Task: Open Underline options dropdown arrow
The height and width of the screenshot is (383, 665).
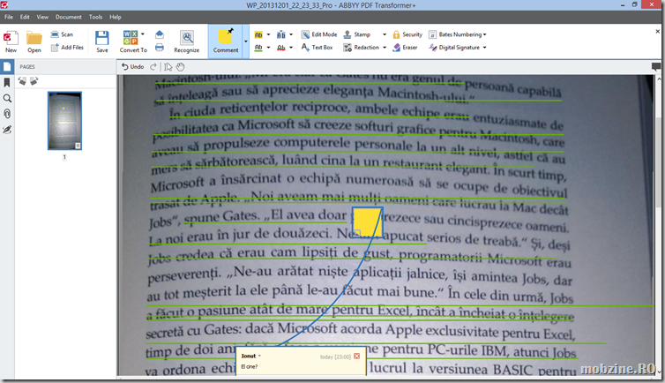Action: (268, 48)
